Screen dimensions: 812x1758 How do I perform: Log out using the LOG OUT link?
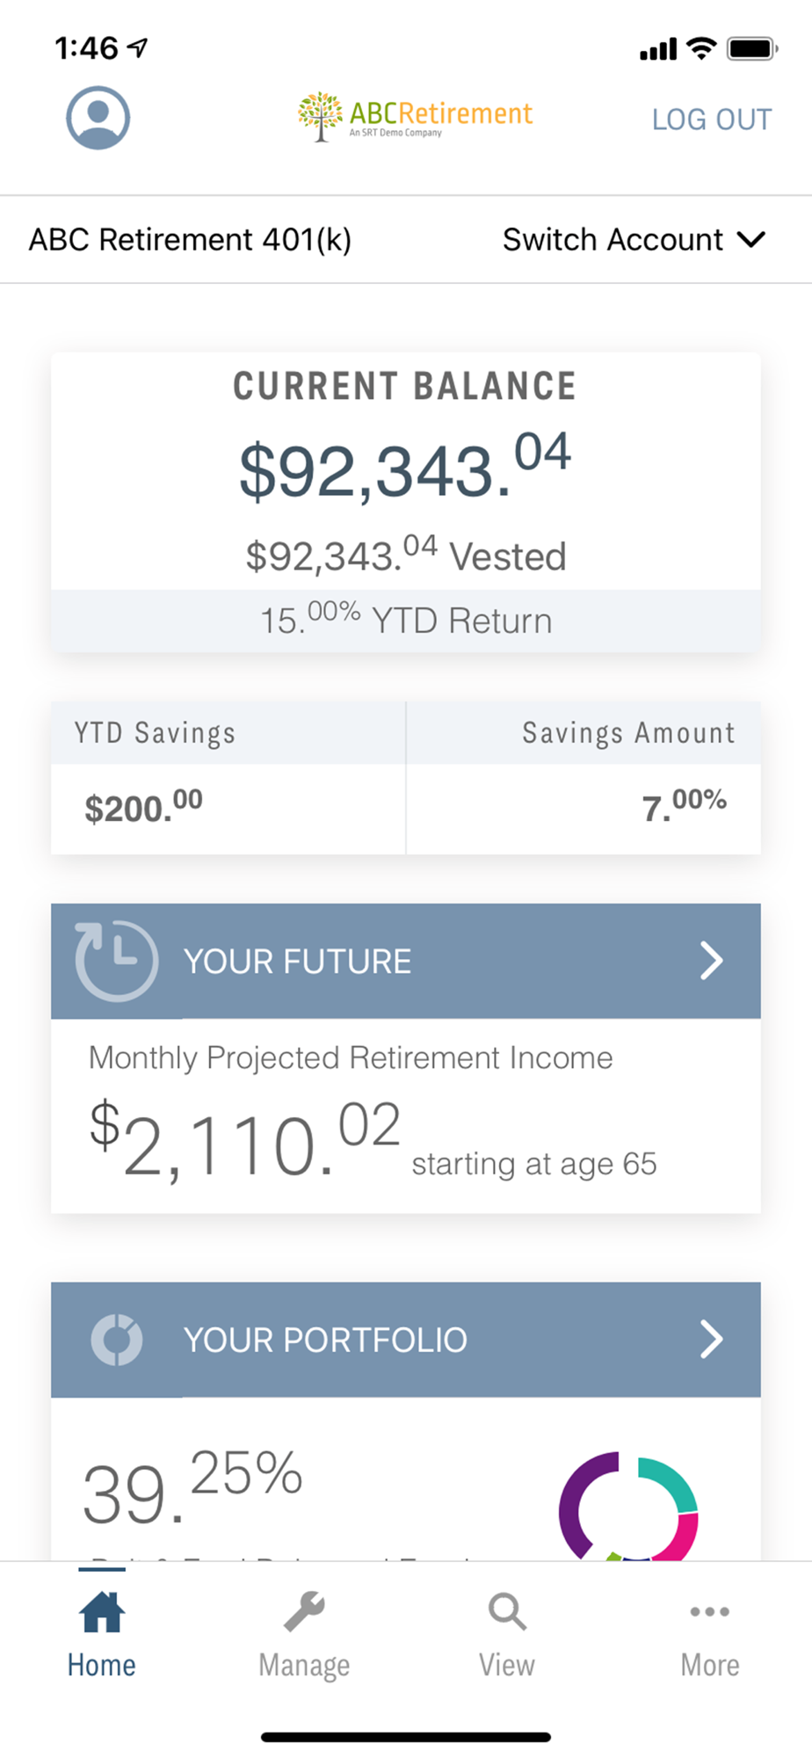pos(712,120)
